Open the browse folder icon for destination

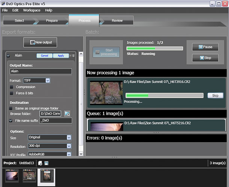pos(67,114)
